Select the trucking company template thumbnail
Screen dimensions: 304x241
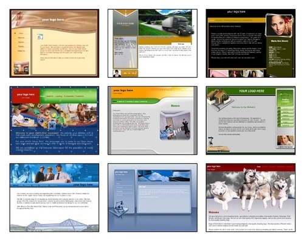pos(153,43)
